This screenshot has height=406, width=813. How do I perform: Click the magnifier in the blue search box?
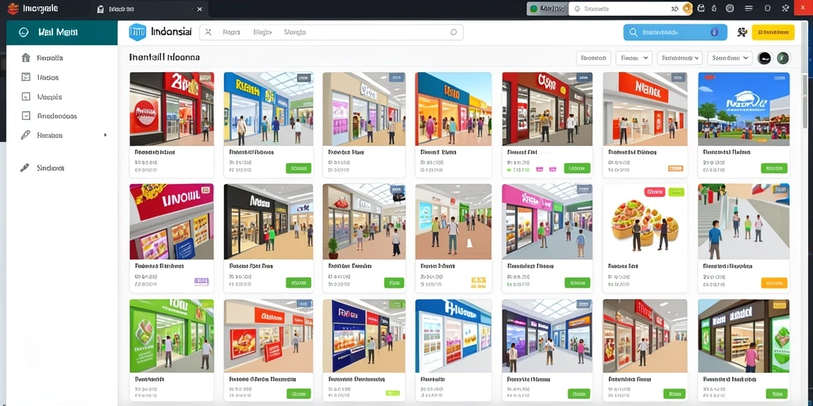pyautogui.click(x=633, y=32)
